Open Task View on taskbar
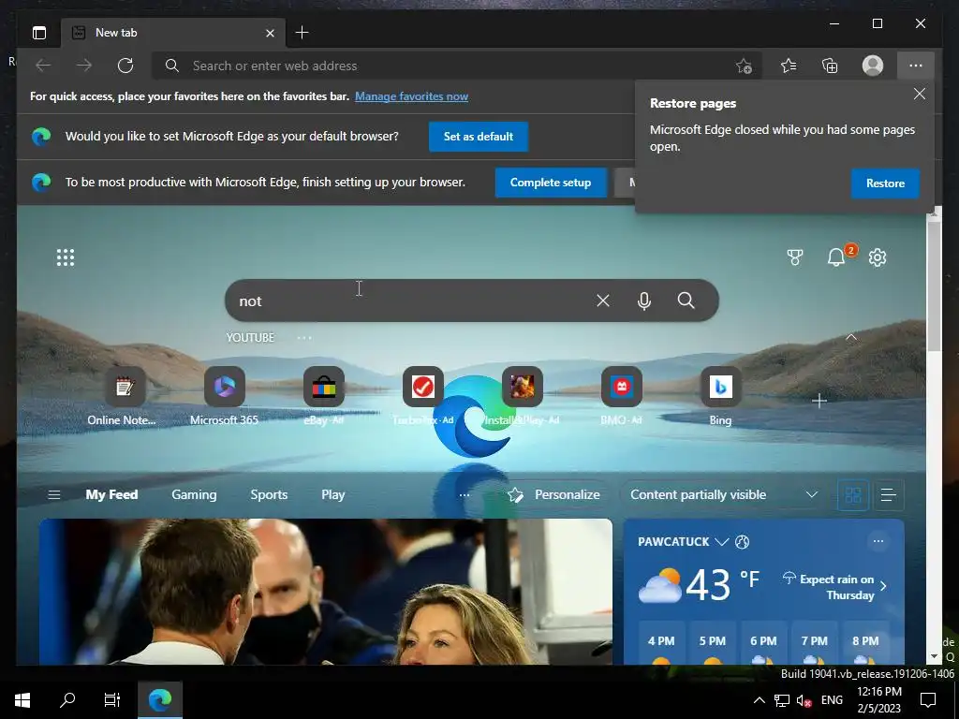 pos(112,700)
